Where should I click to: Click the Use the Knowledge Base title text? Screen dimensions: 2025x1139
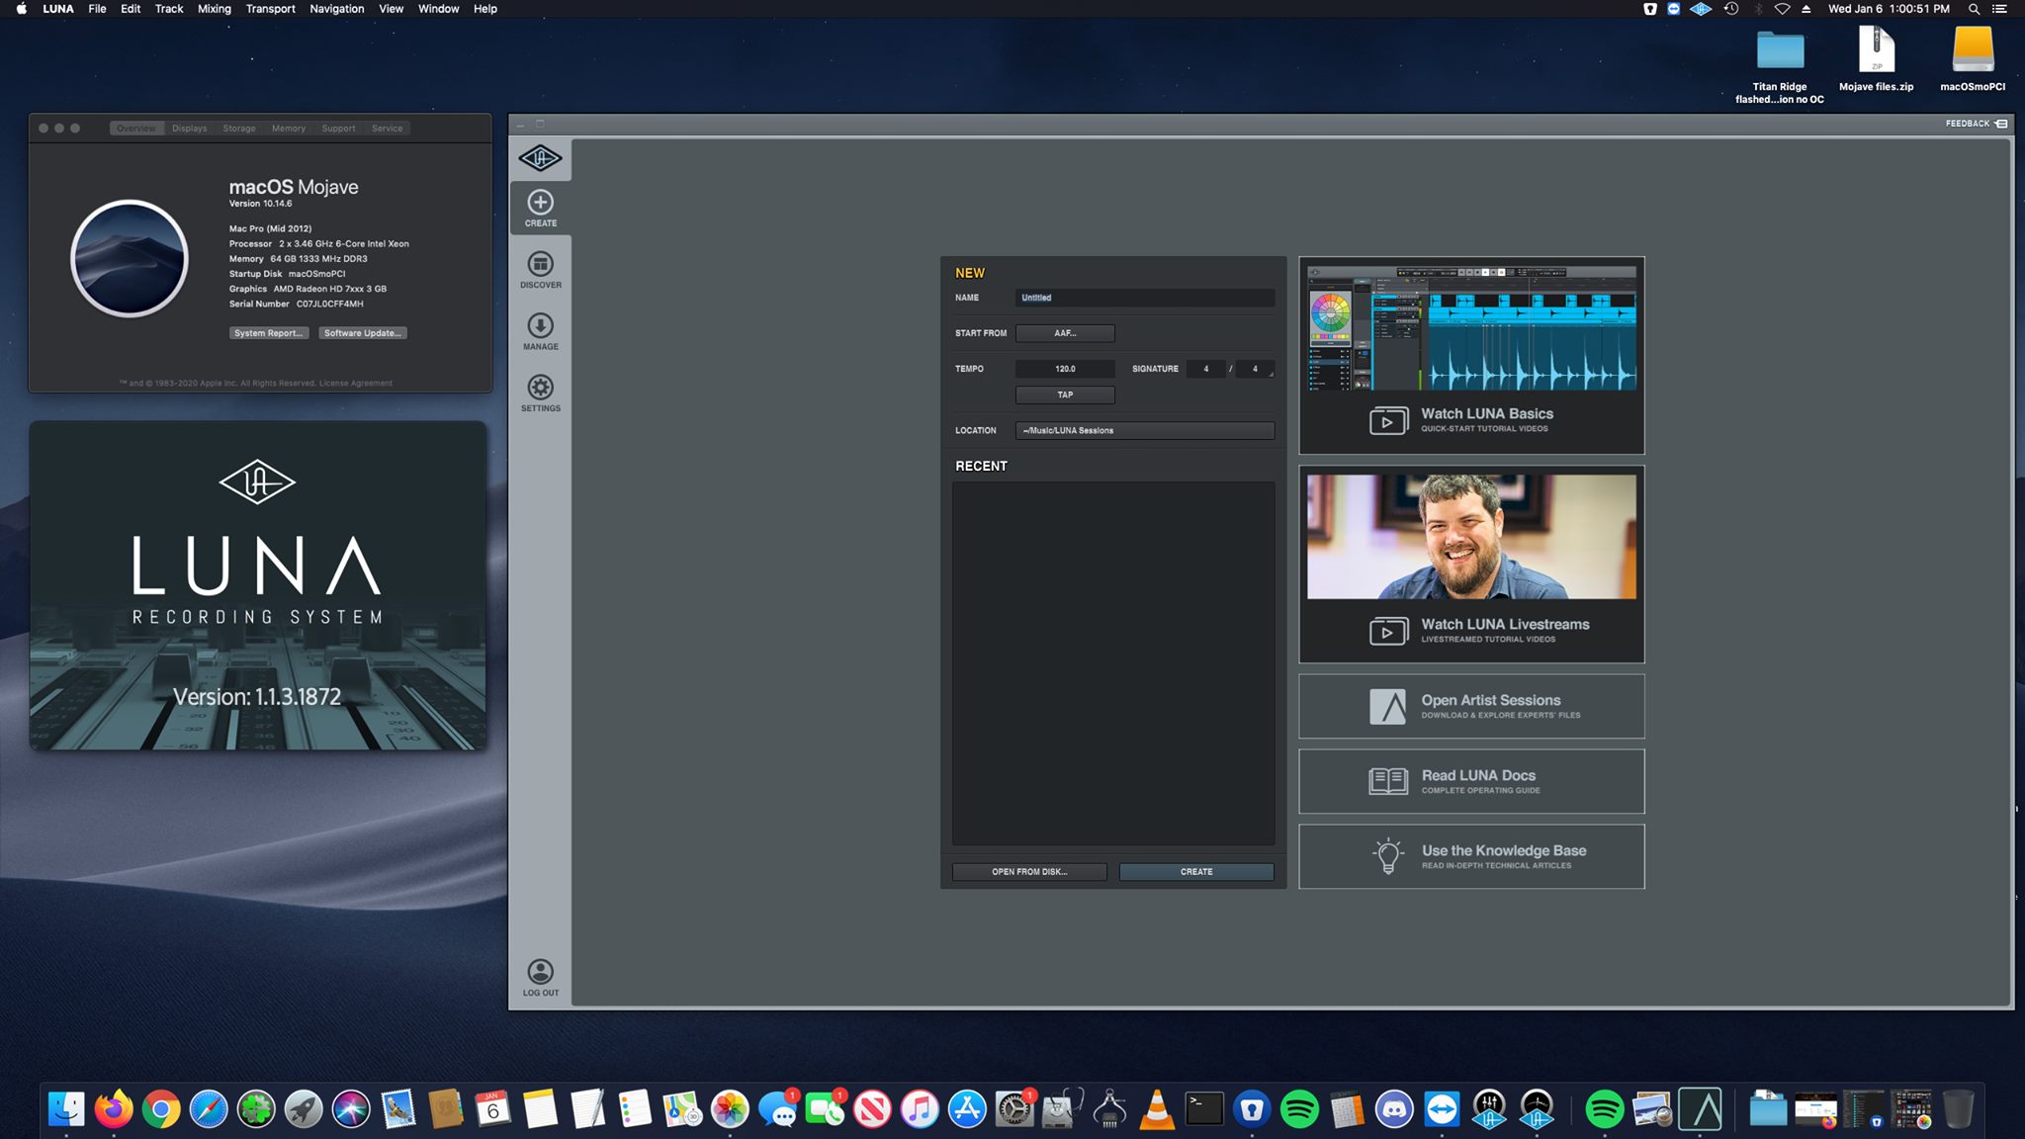tap(1504, 850)
